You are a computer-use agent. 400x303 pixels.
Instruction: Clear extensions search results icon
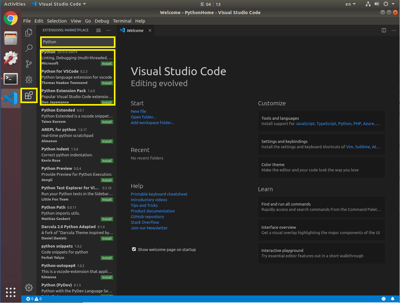(99, 30)
